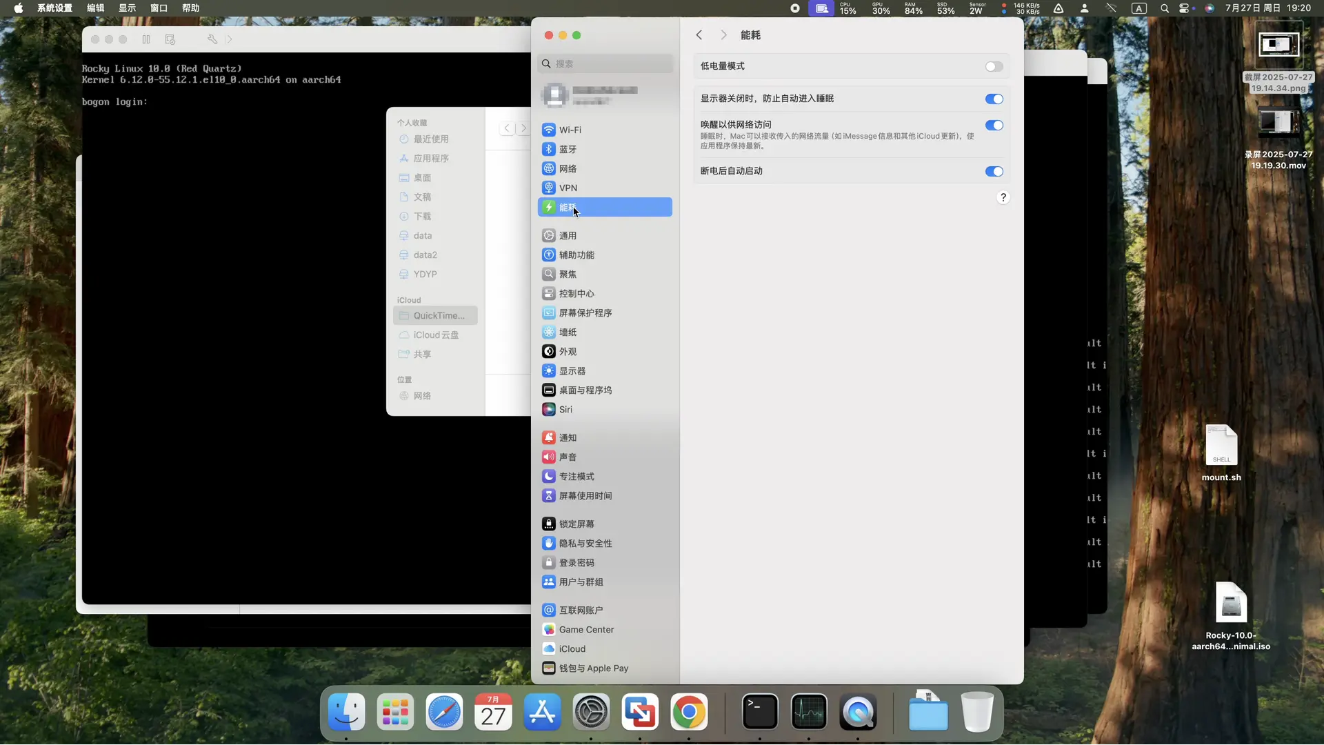1324x745 pixels.
Task: Open 屏幕使用时间 settings
Action: click(605, 495)
